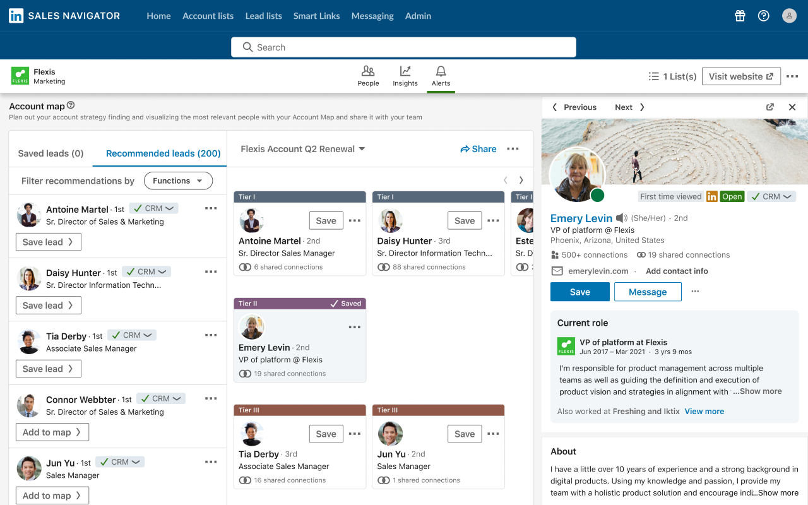Open account more options next to Visit website
This screenshot has width=808, height=505.
click(792, 76)
